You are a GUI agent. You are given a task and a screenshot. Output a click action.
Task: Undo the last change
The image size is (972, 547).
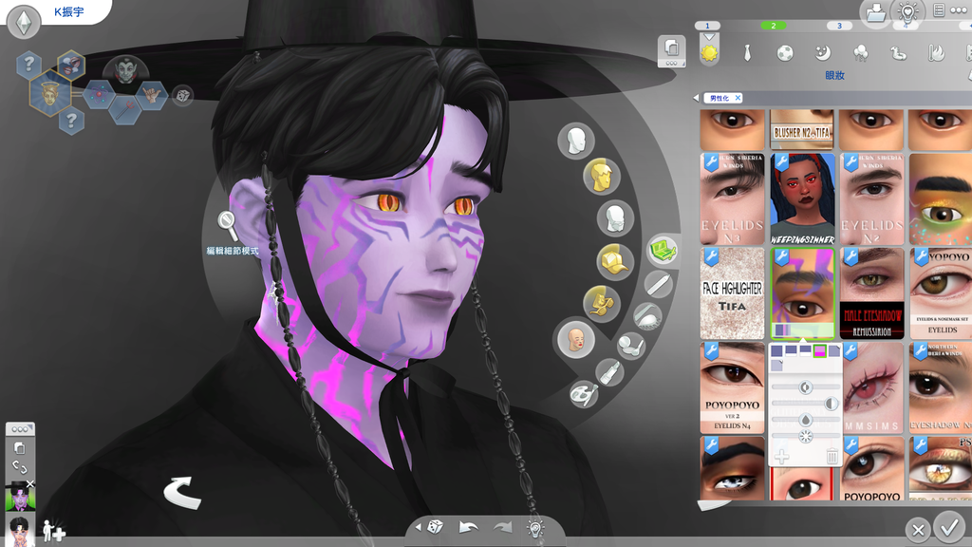pyautogui.click(x=468, y=527)
